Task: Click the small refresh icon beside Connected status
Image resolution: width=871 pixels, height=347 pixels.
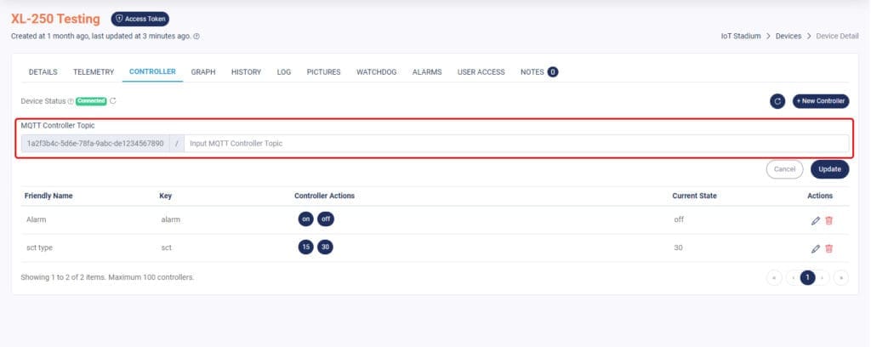Action: [x=113, y=101]
